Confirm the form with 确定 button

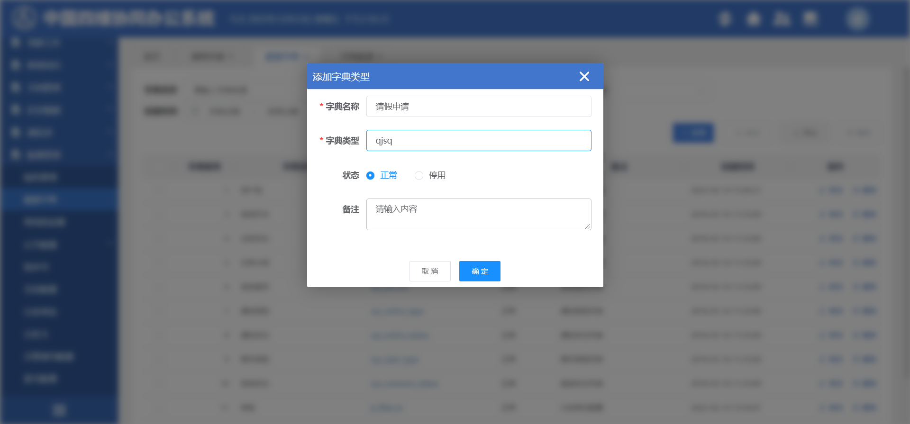point(479,271)
